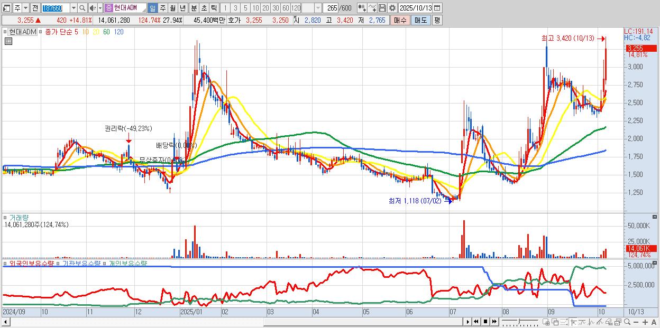Click the multi-chart windows icon at bottom
The height and width of the screenshot is (328, 660).
(x=618, y=322)
